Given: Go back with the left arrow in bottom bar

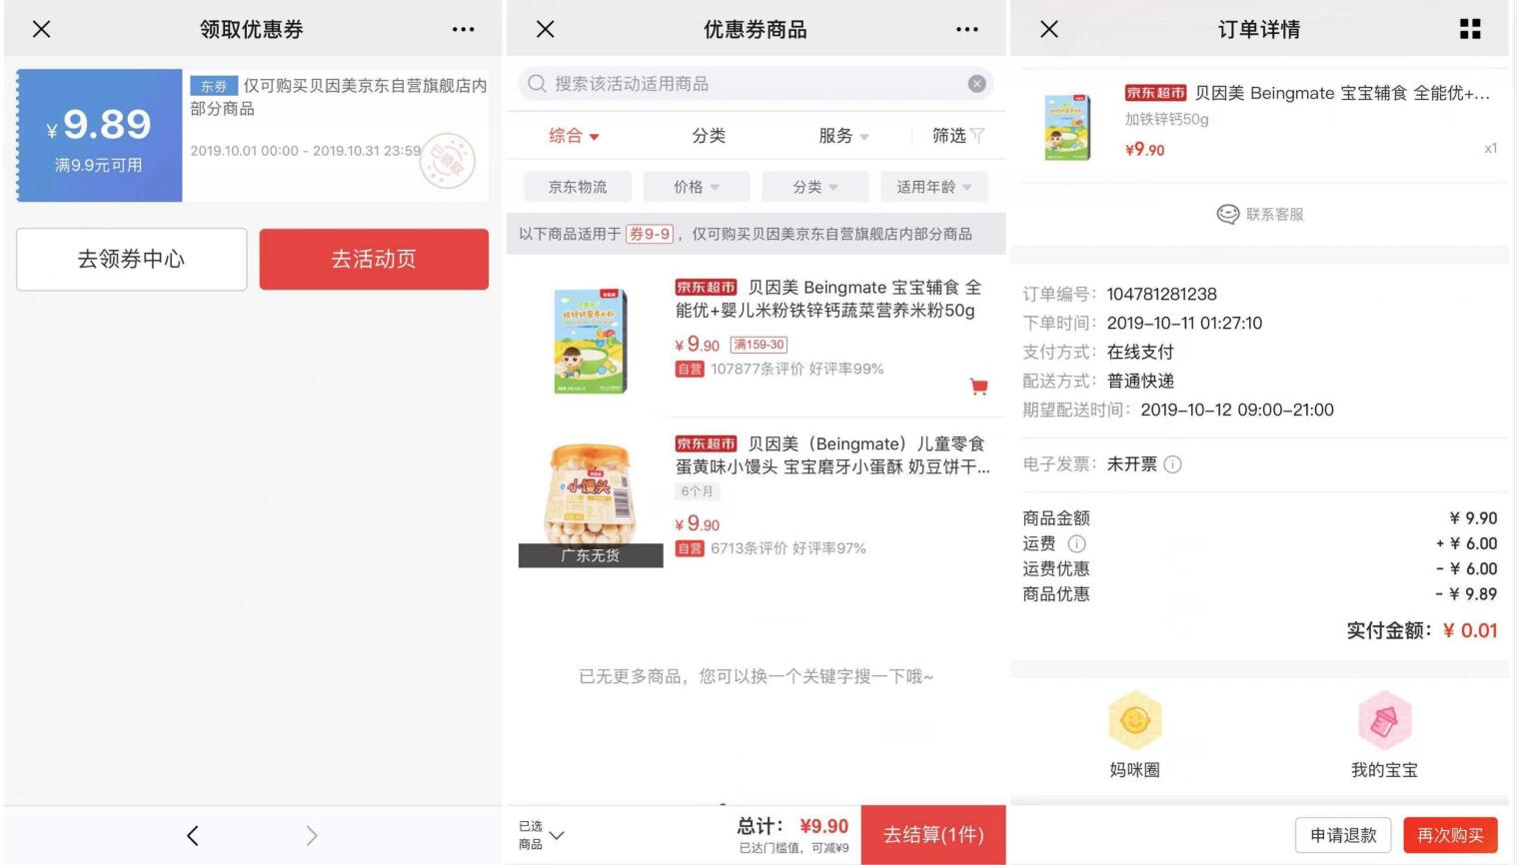Looking at the screenshot, I should pos(193,835).
